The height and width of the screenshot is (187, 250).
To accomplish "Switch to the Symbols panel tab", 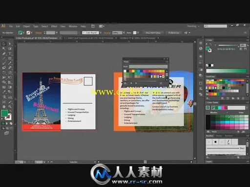I will pyautogui.click(x=229, y=136).
